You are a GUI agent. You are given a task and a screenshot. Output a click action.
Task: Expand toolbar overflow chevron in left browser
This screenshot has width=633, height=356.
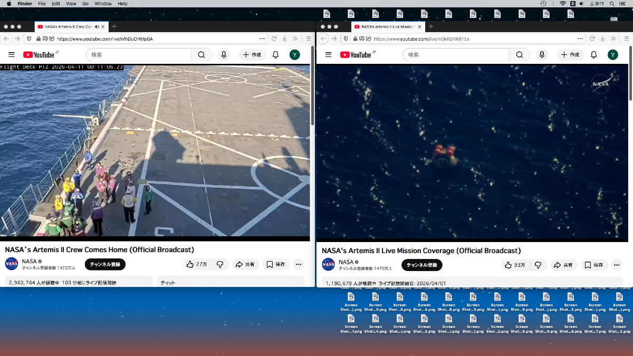pyautogui.click(x=296, y=39)
